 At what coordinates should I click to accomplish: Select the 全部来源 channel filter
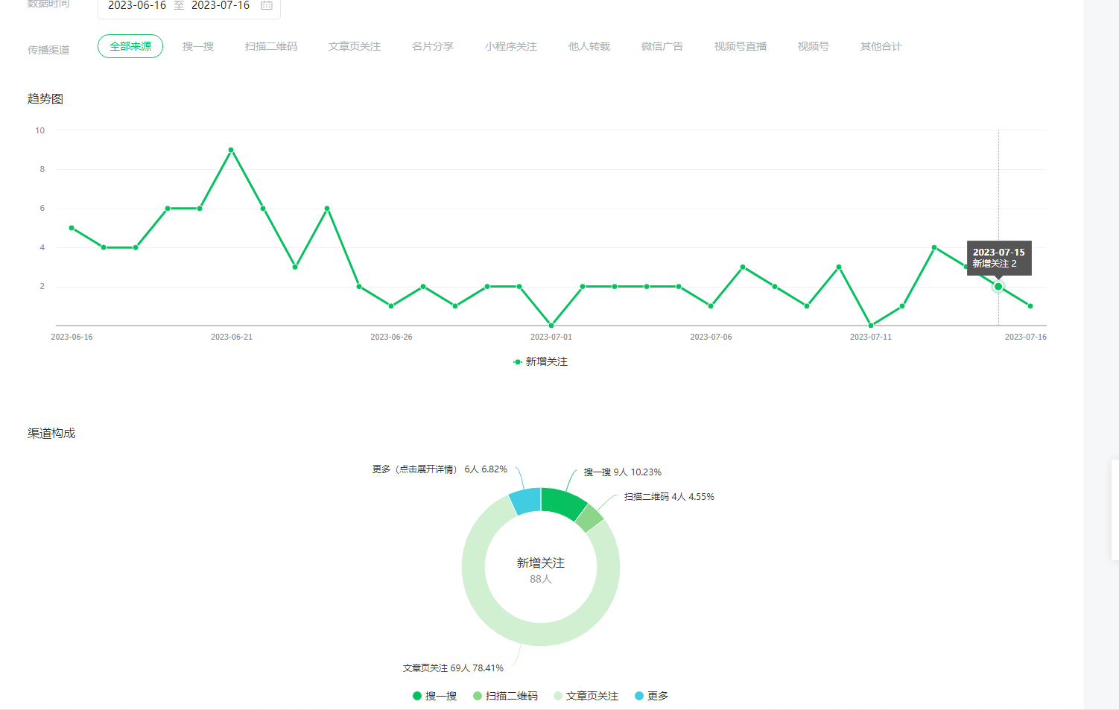130,46
